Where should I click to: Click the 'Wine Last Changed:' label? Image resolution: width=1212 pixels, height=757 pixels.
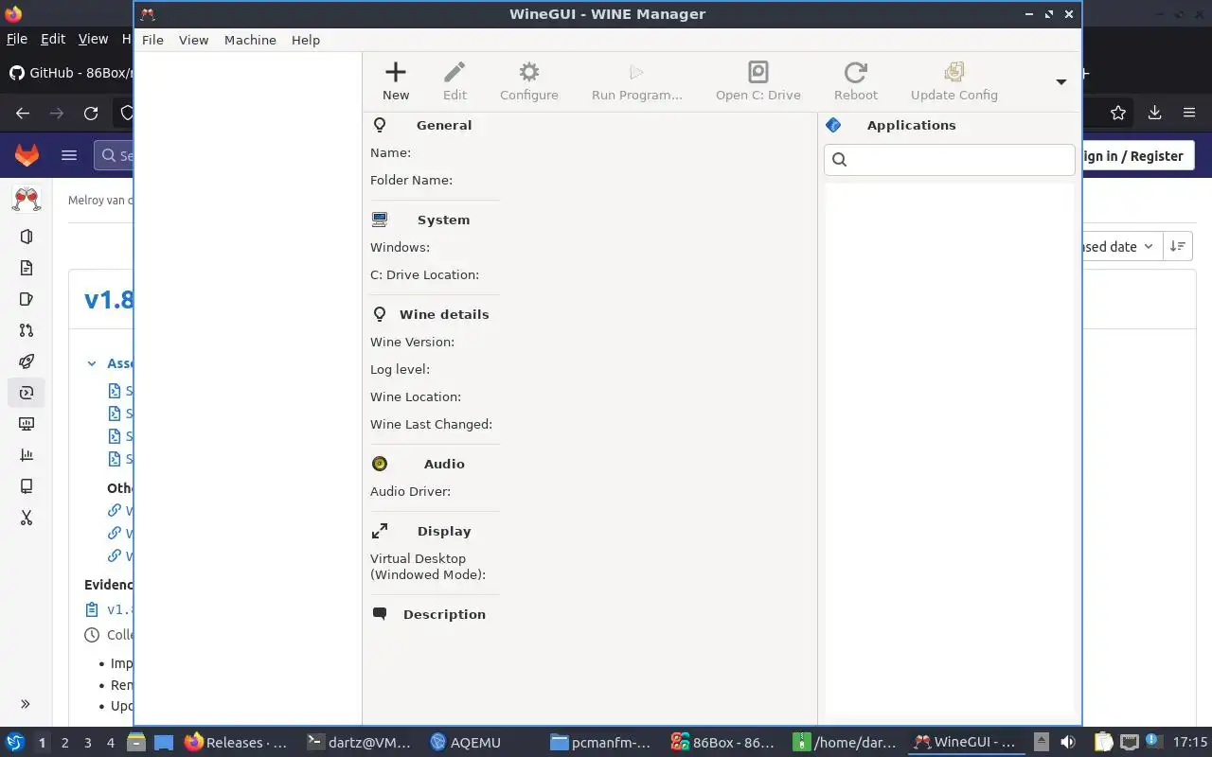tap(431, 424)
